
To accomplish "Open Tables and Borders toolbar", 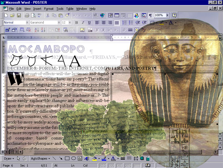I will (110, 15).
